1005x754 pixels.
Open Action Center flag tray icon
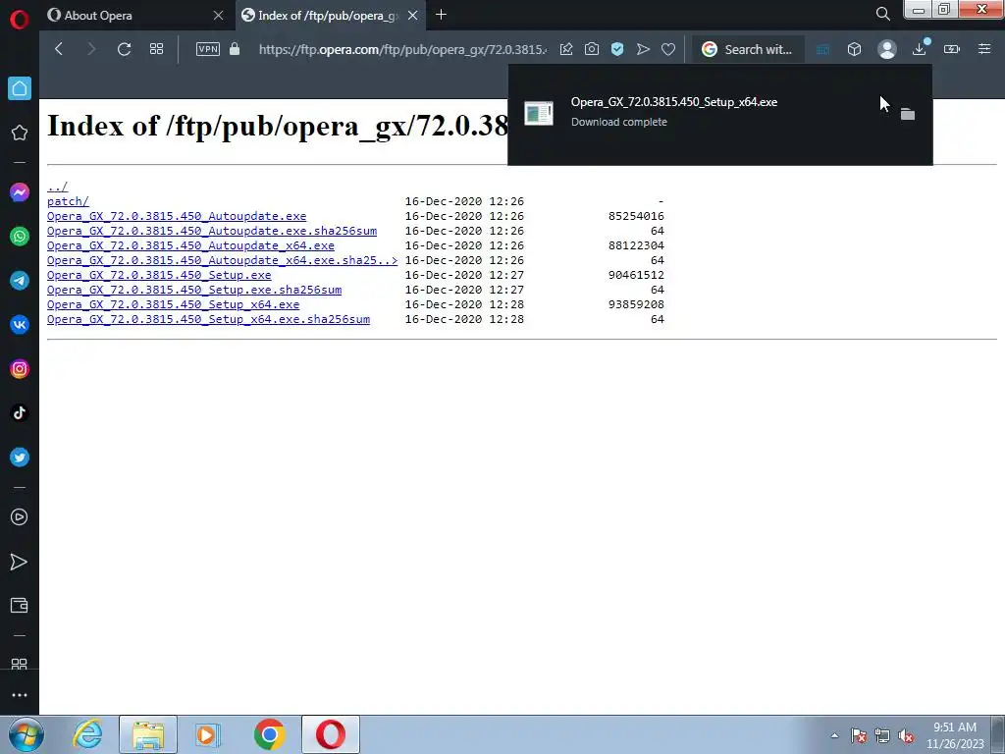(x=858, y=735)
